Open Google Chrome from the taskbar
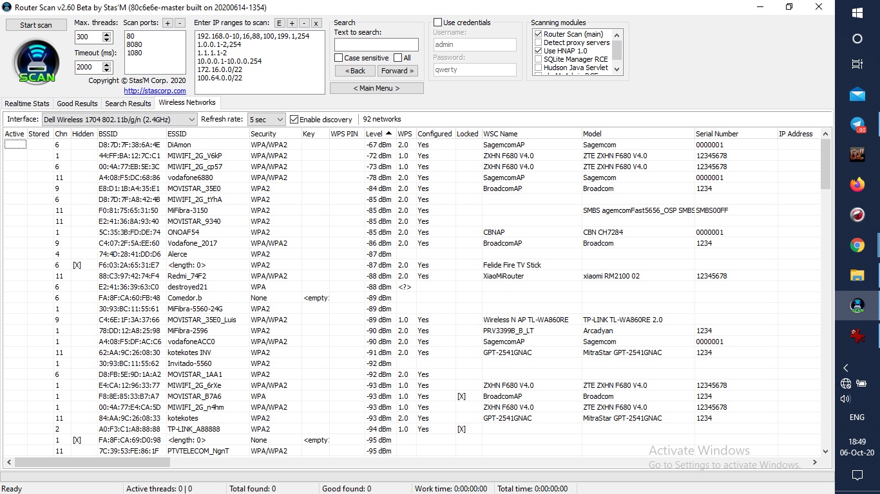Image resolution: width=880 pixels, height=494 pixels. tap(857, 245)
